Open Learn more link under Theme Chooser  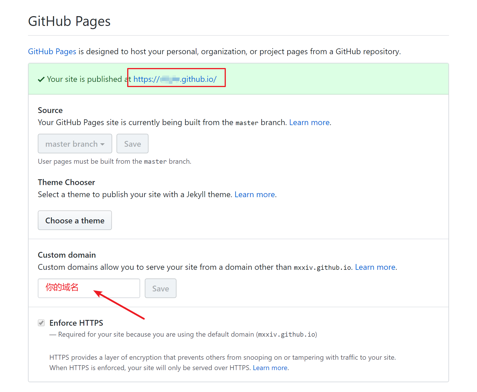click(255, 195)
